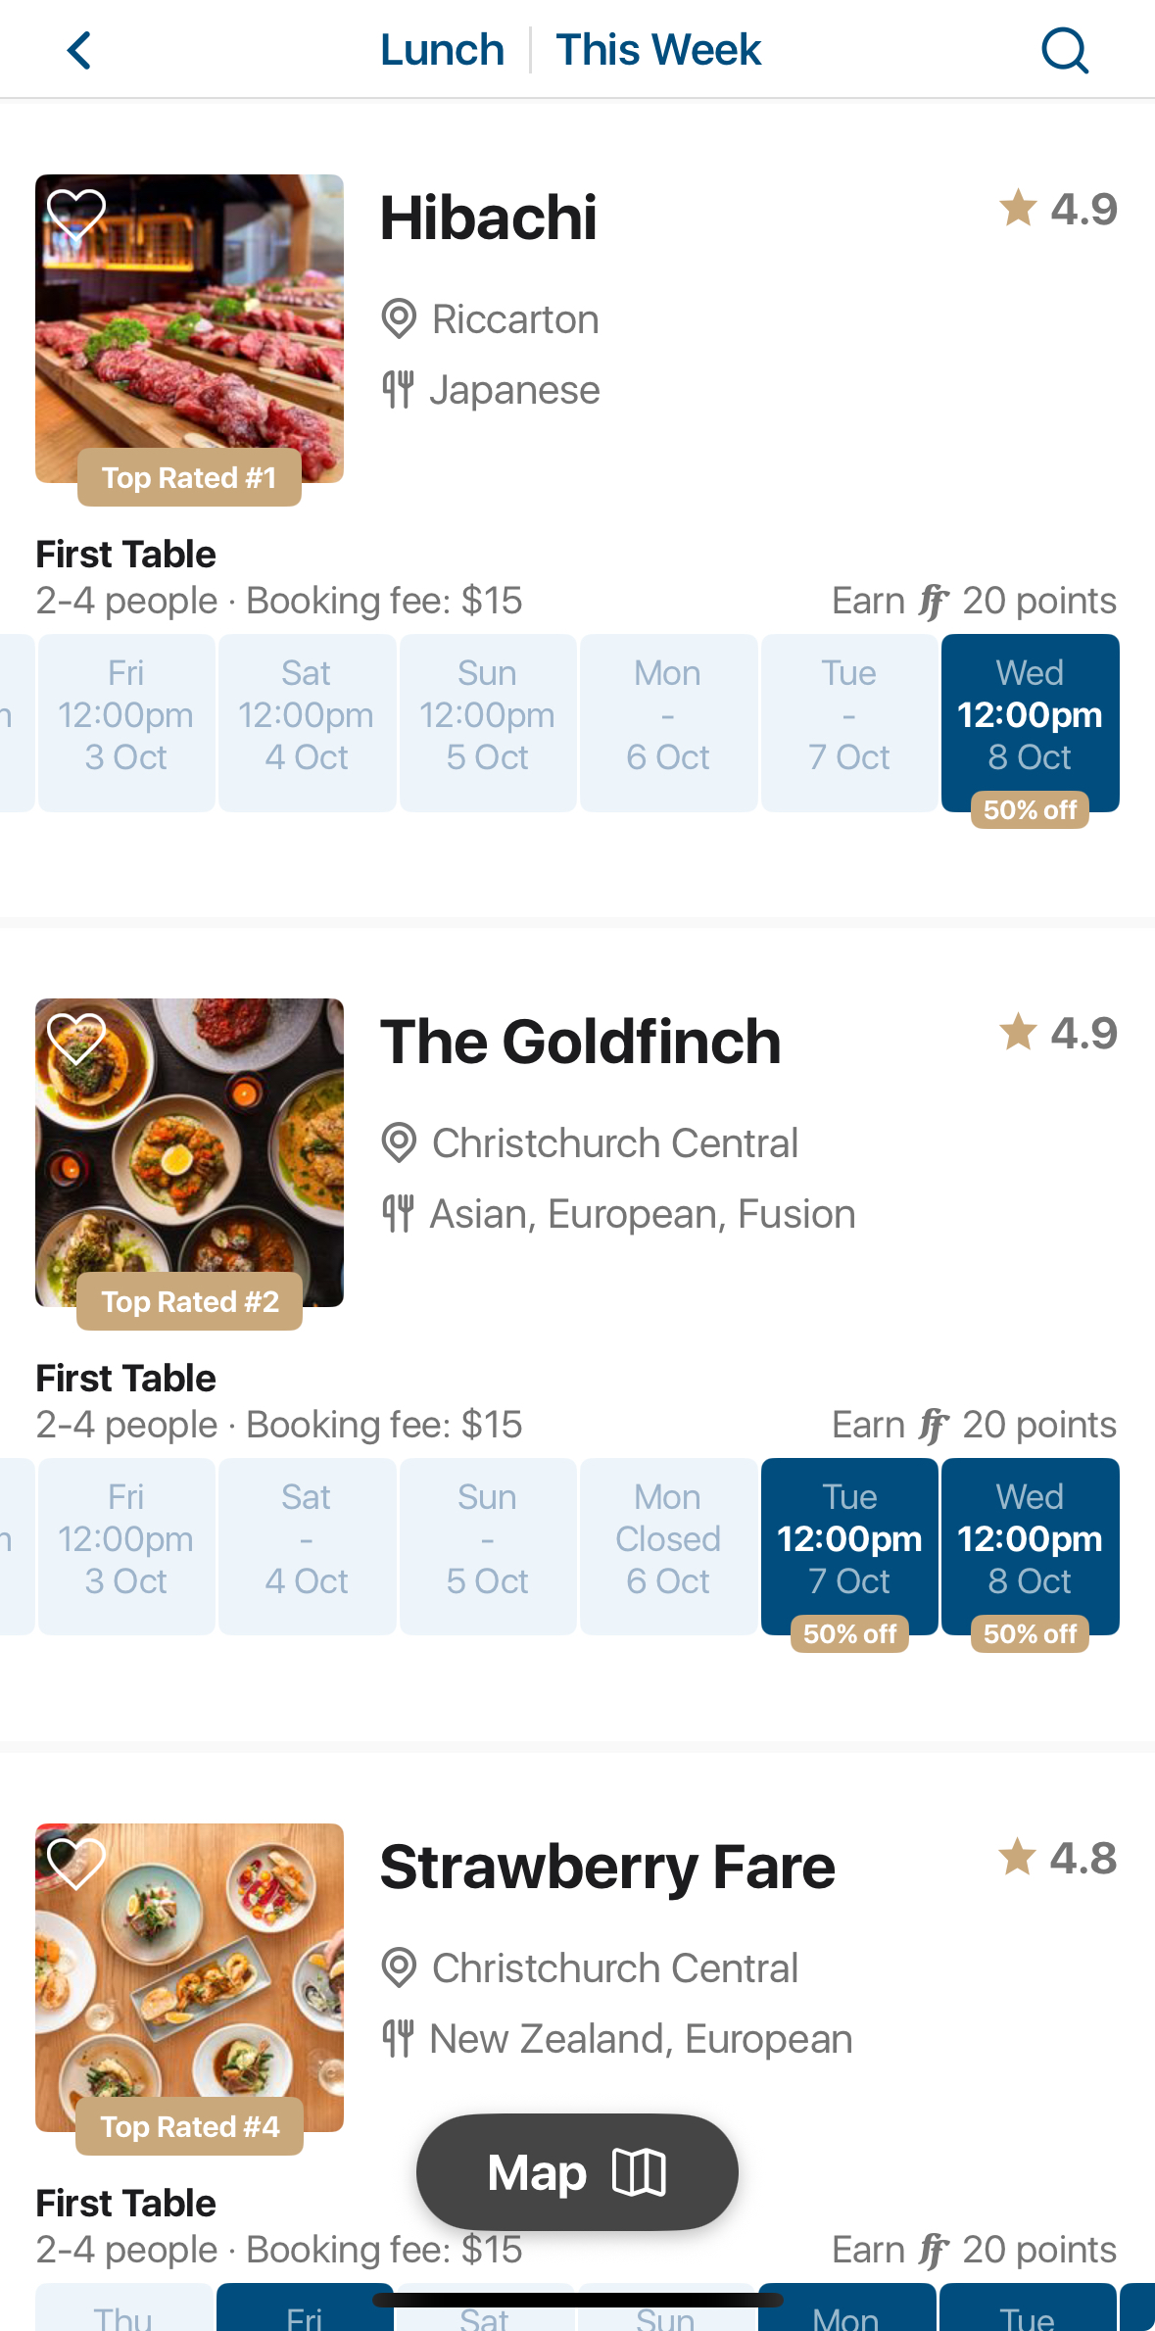Favorite Hibachi with the heart icon
The image size is (1155, 2331).
point(76,213)
